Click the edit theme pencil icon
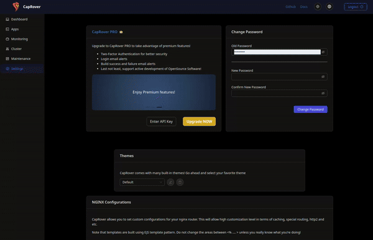Screen dimensions: 373x240 [x=170, y=182]
